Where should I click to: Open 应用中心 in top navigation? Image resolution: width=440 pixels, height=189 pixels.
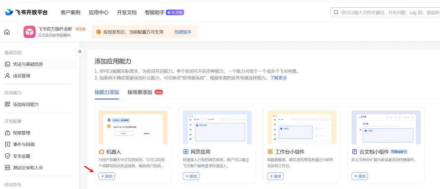click(x=99, y=12)
